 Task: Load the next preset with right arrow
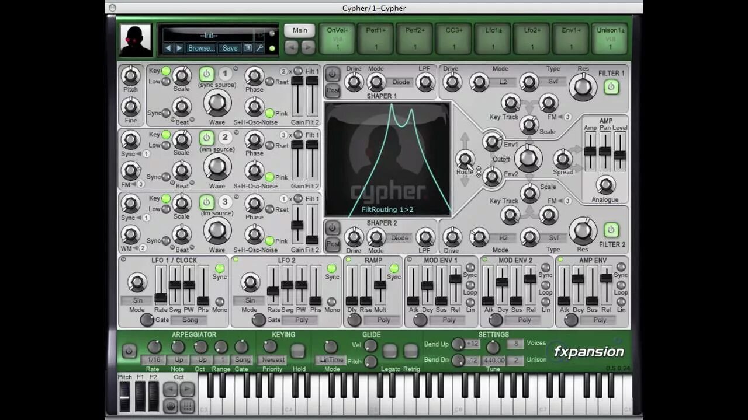pos(179,48)
